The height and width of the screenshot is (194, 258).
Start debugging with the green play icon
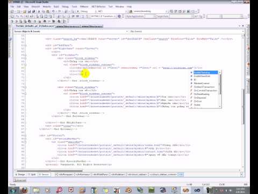(78, 11)
